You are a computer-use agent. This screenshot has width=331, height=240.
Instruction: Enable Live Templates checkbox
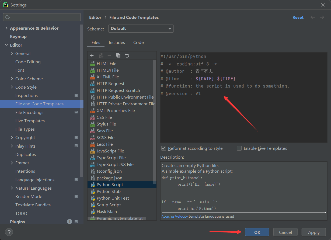tap(239, 148)
